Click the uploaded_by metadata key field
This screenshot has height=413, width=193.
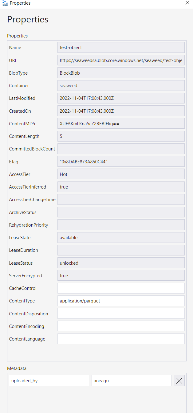(49, 380)
